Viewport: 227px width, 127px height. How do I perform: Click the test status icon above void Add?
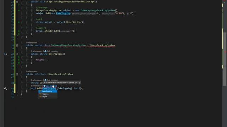click(45, 86)
